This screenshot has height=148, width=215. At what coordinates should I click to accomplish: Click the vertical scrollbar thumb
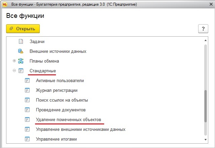[205, 106]
